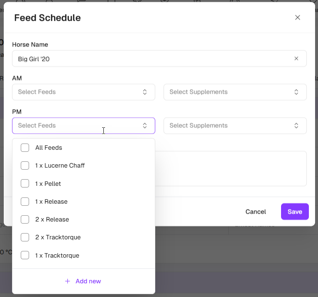The image size is (318, 297).
Task: Choose the 1 x Release list item
Action: (x=51, y=202)
